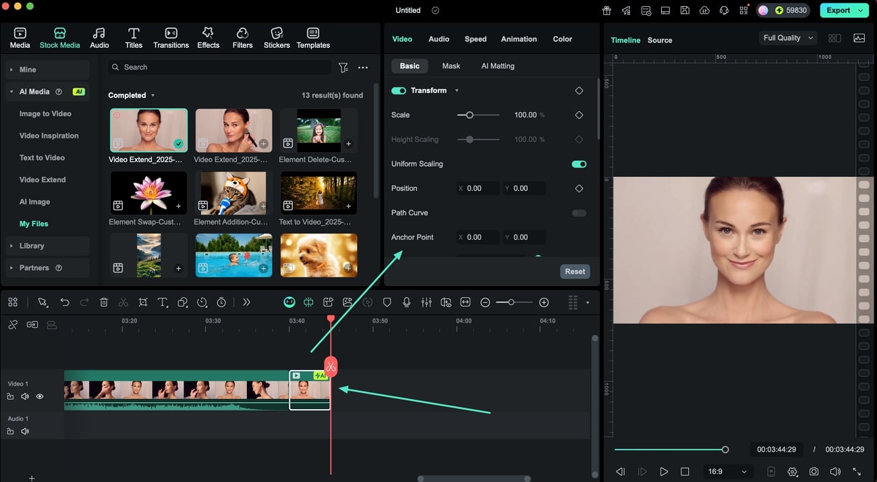Open the Full Quality dropdown
The height and width of the screenshot is (482, 877).
point(787,38)
